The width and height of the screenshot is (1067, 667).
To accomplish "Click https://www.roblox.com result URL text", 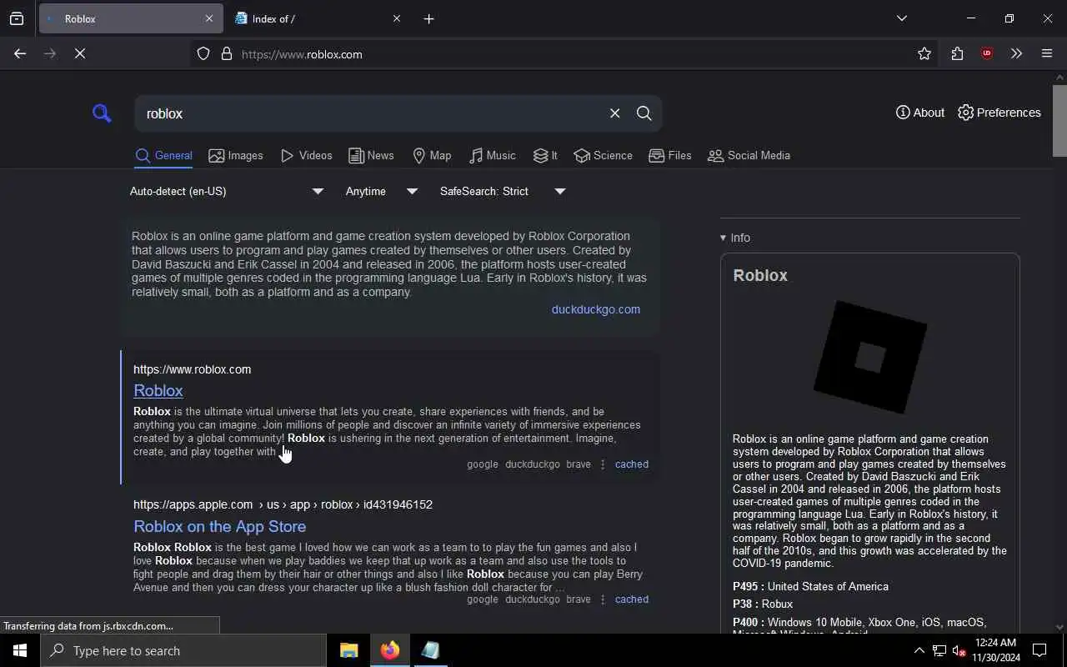I will pyautogui.click(x=192, y=369).
